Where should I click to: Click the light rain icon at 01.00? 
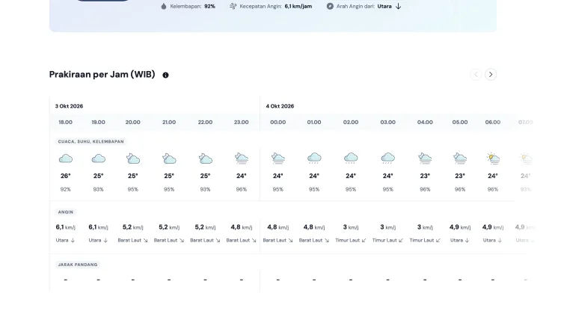314,158
